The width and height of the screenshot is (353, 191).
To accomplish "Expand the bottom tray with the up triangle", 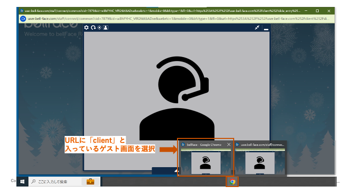I will click(x=176, y=171).
